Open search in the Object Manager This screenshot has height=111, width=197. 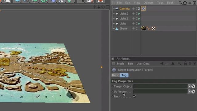coord(180,3)
